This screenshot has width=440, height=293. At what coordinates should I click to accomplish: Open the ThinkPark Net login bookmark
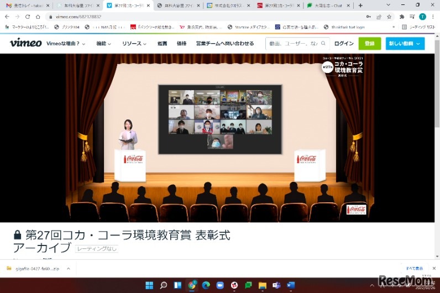(x=344, y=27)
